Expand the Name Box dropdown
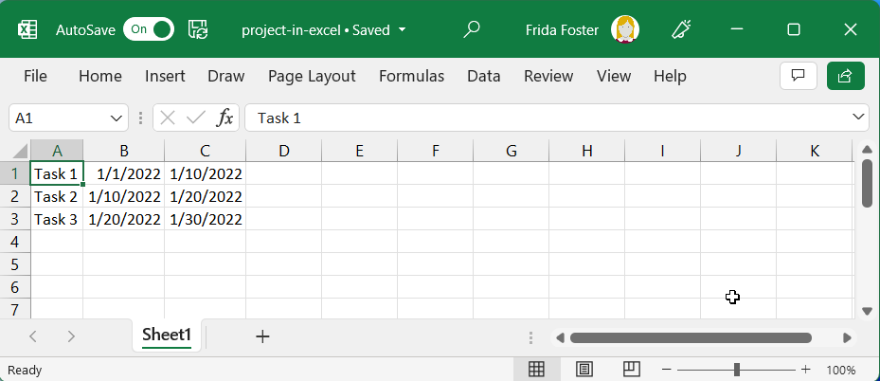The height and width of the screenshot is (381, 880). [x=117, y=118]
